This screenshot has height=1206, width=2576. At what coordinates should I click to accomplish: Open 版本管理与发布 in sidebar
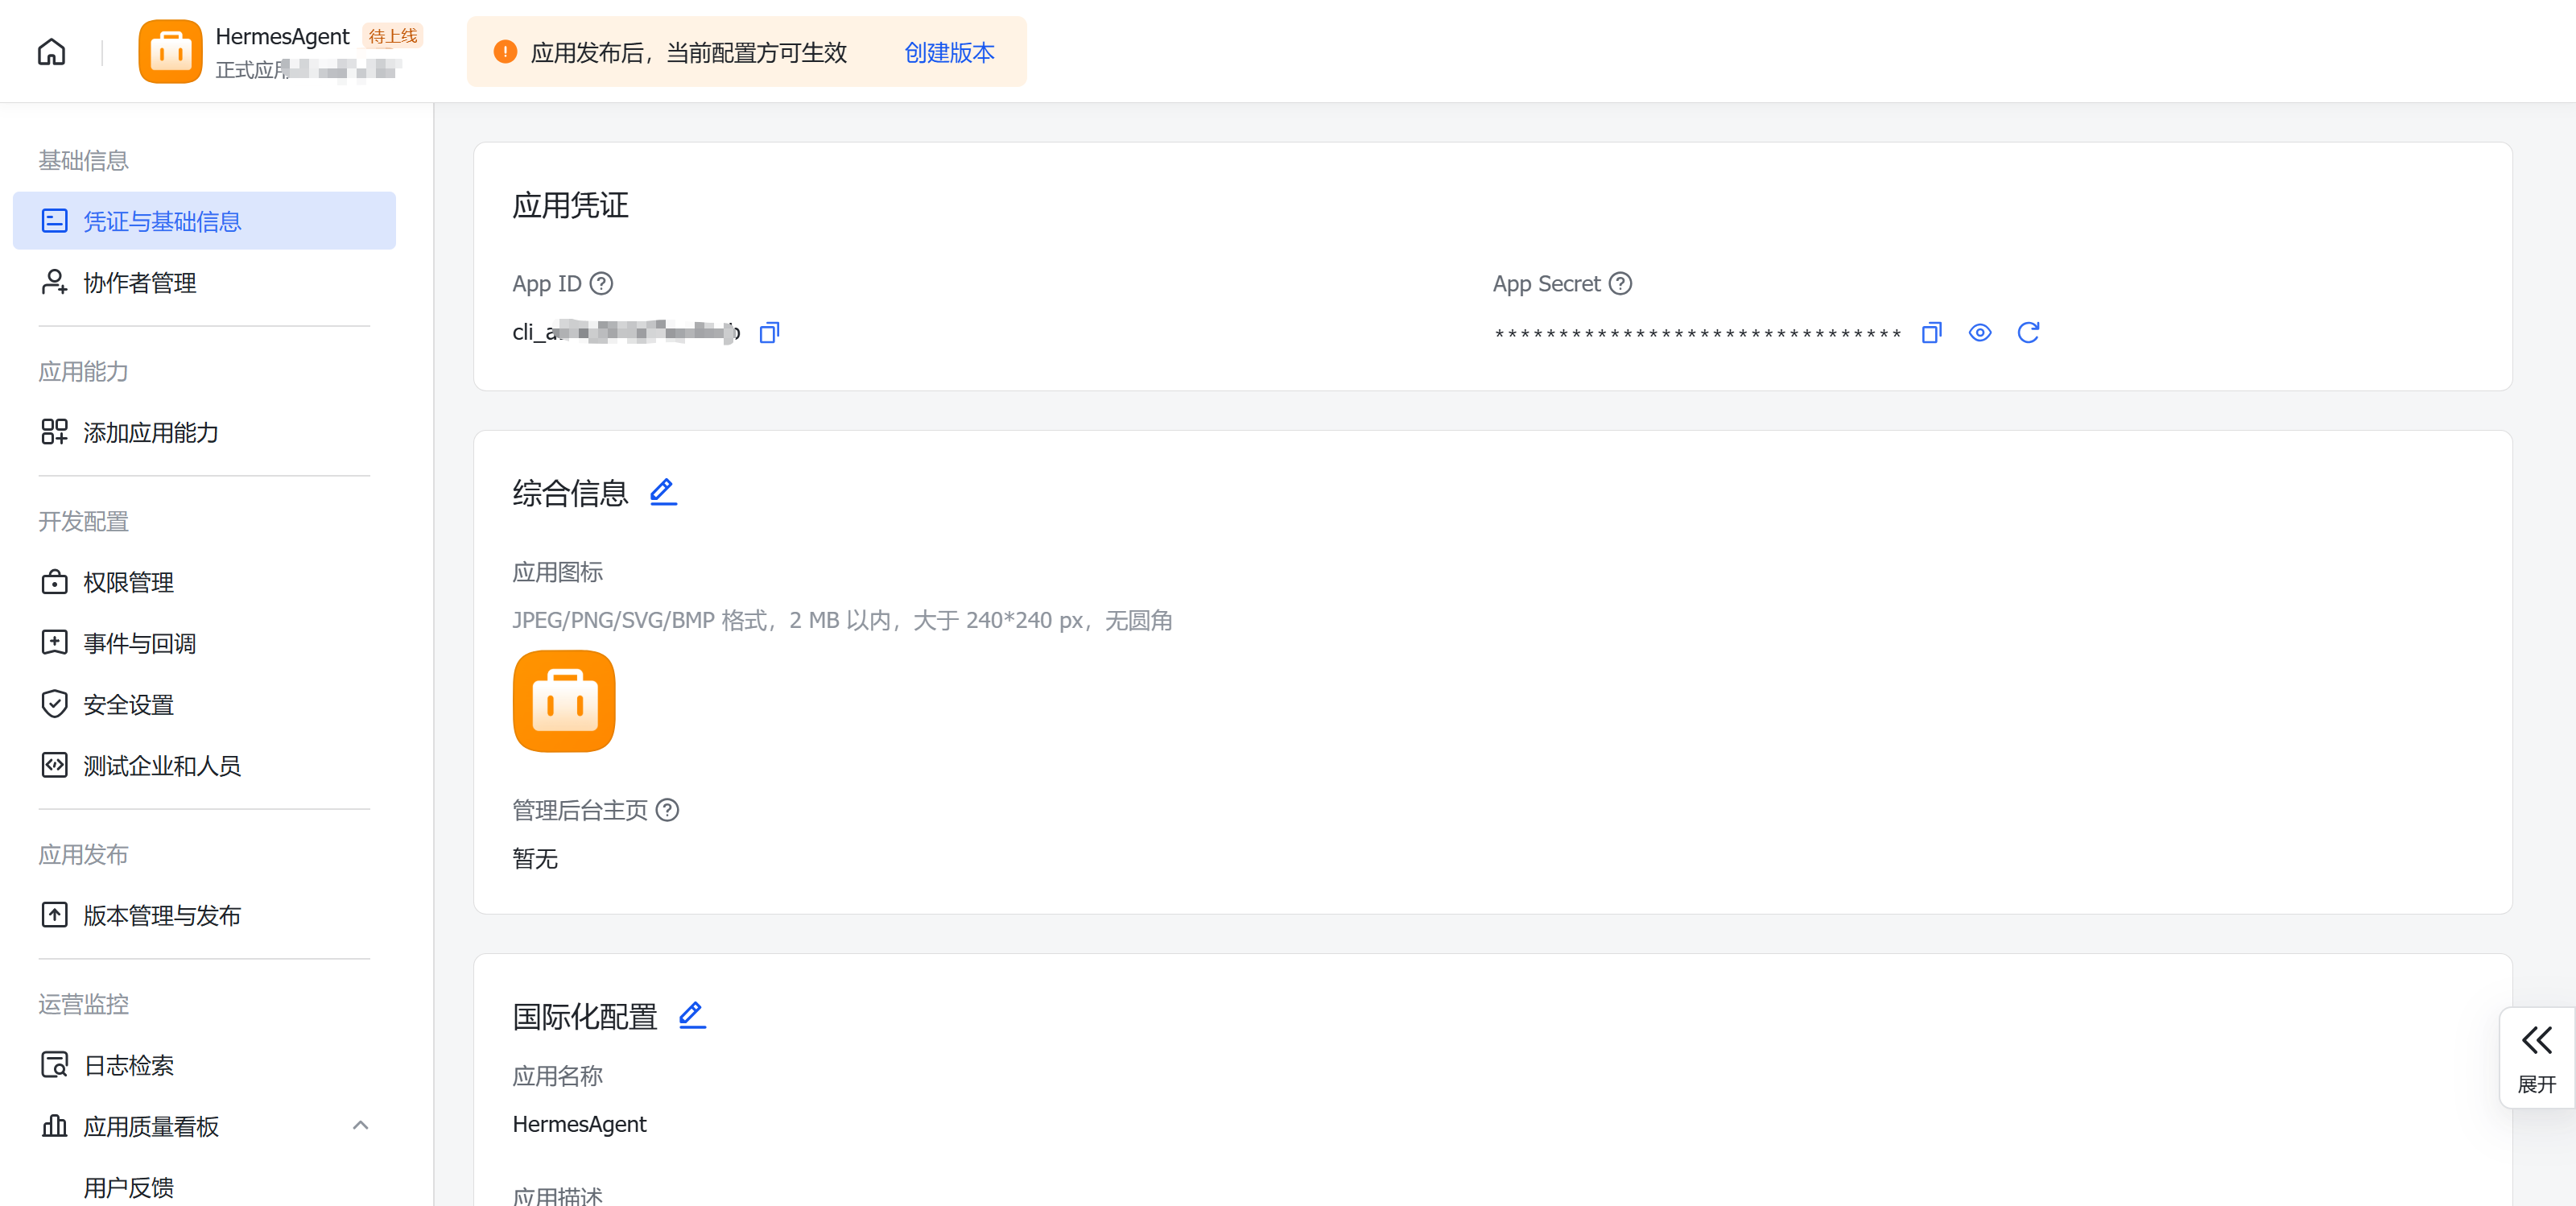[204, 915]
